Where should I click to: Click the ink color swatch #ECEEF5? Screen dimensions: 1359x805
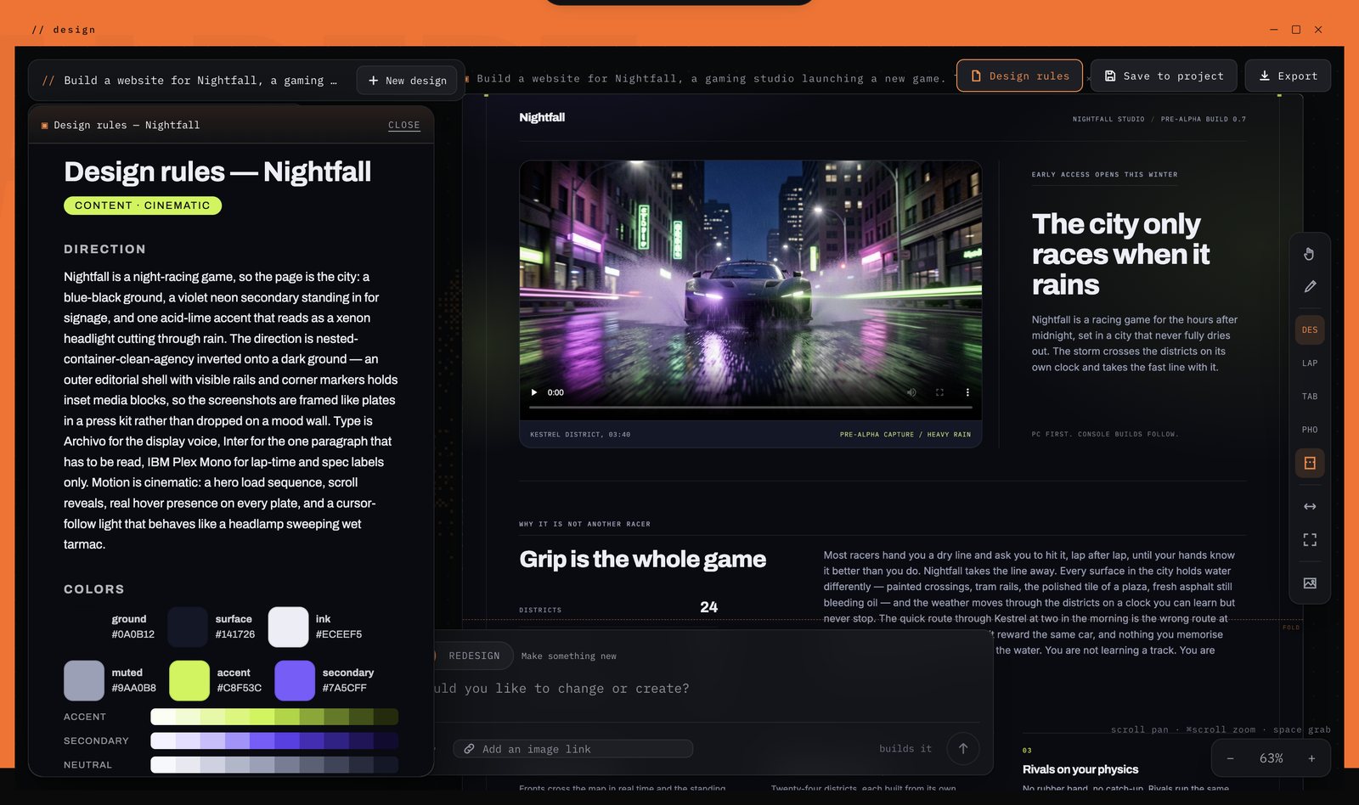[x=289, y=628]
